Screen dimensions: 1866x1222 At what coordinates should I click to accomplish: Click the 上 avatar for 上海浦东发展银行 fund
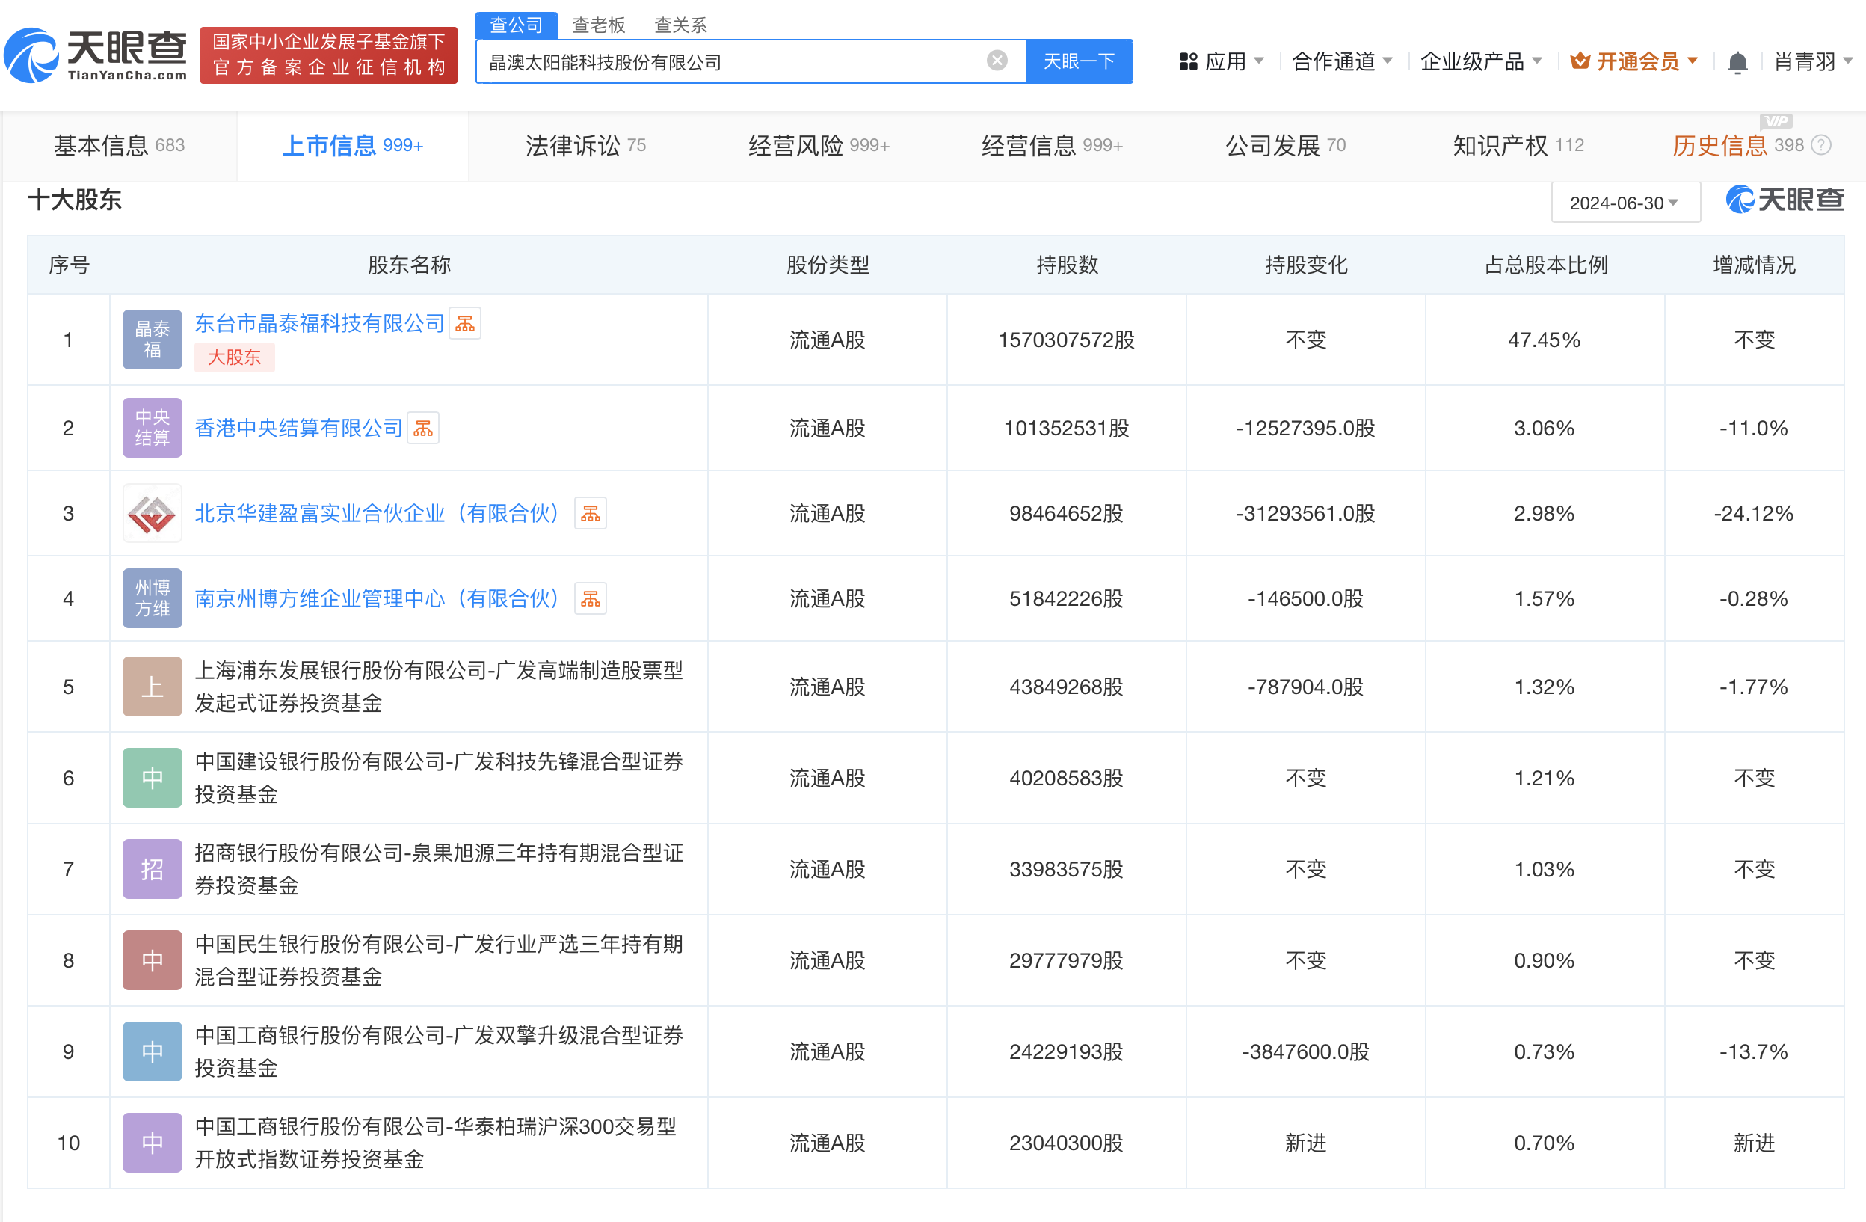point(152,687)
